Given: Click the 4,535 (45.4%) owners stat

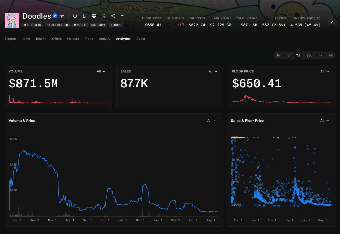Looking at the screenshot, I should click(x=305, y=25).
